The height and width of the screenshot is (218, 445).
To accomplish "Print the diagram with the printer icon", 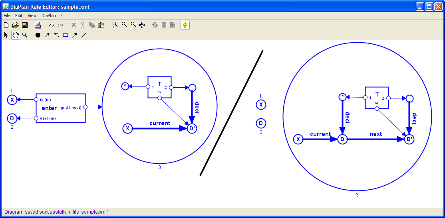I will [38, 25].
